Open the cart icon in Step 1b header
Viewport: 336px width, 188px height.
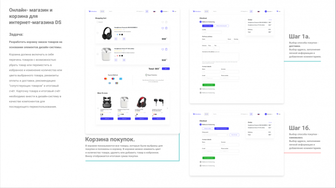278,114
